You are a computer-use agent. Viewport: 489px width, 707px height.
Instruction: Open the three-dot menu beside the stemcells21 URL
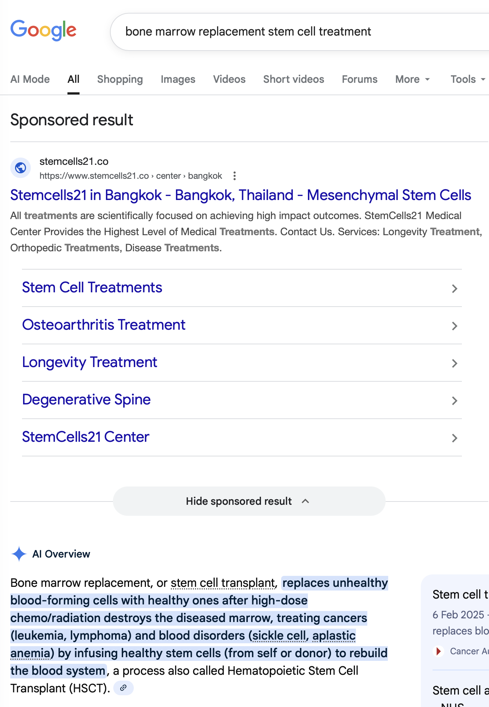(x=235, y=176)
